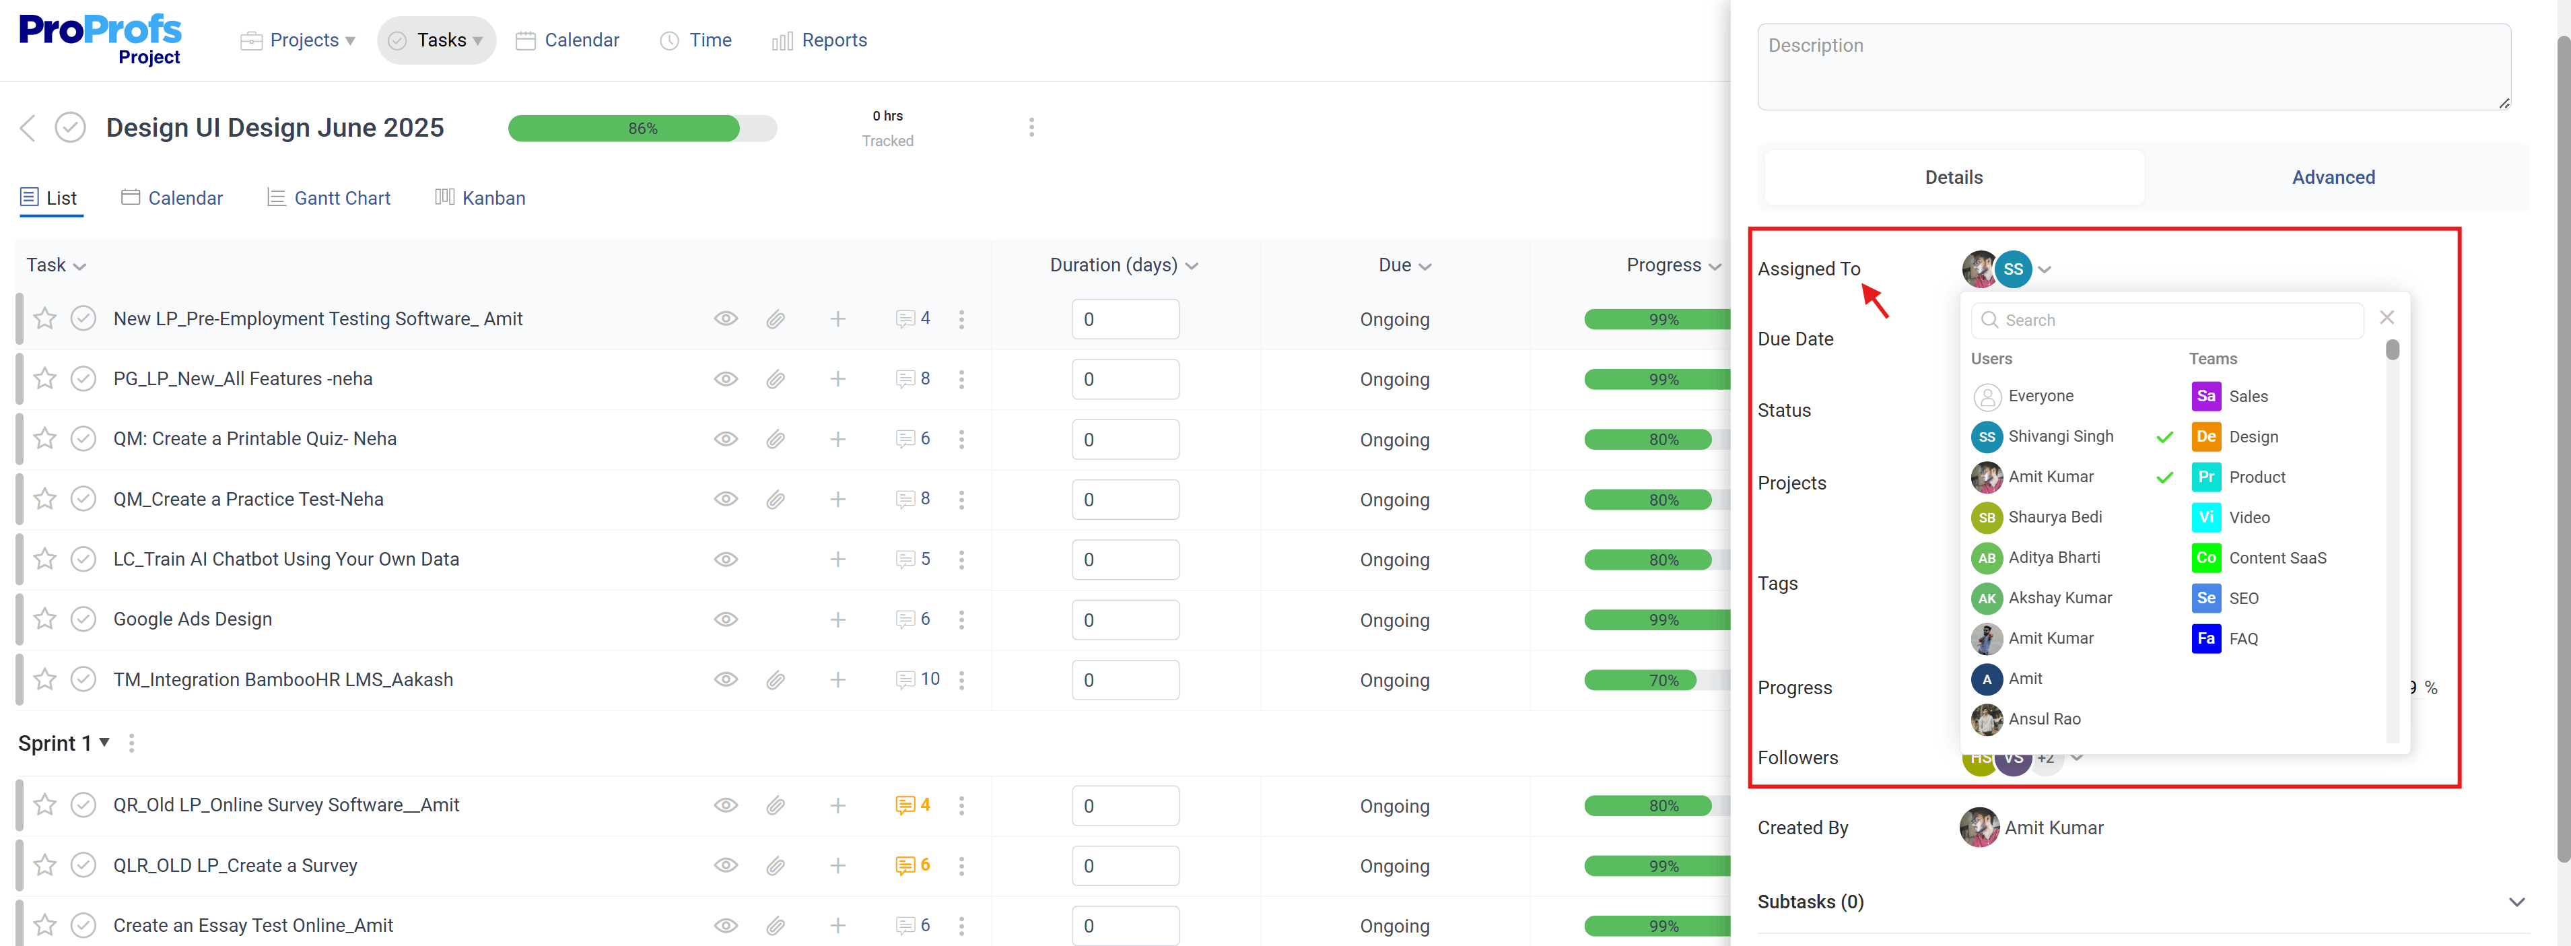Click the Description text area
Image resolution: width=2571 pixels, height=946 pixels.
[x=2134, y=67]
